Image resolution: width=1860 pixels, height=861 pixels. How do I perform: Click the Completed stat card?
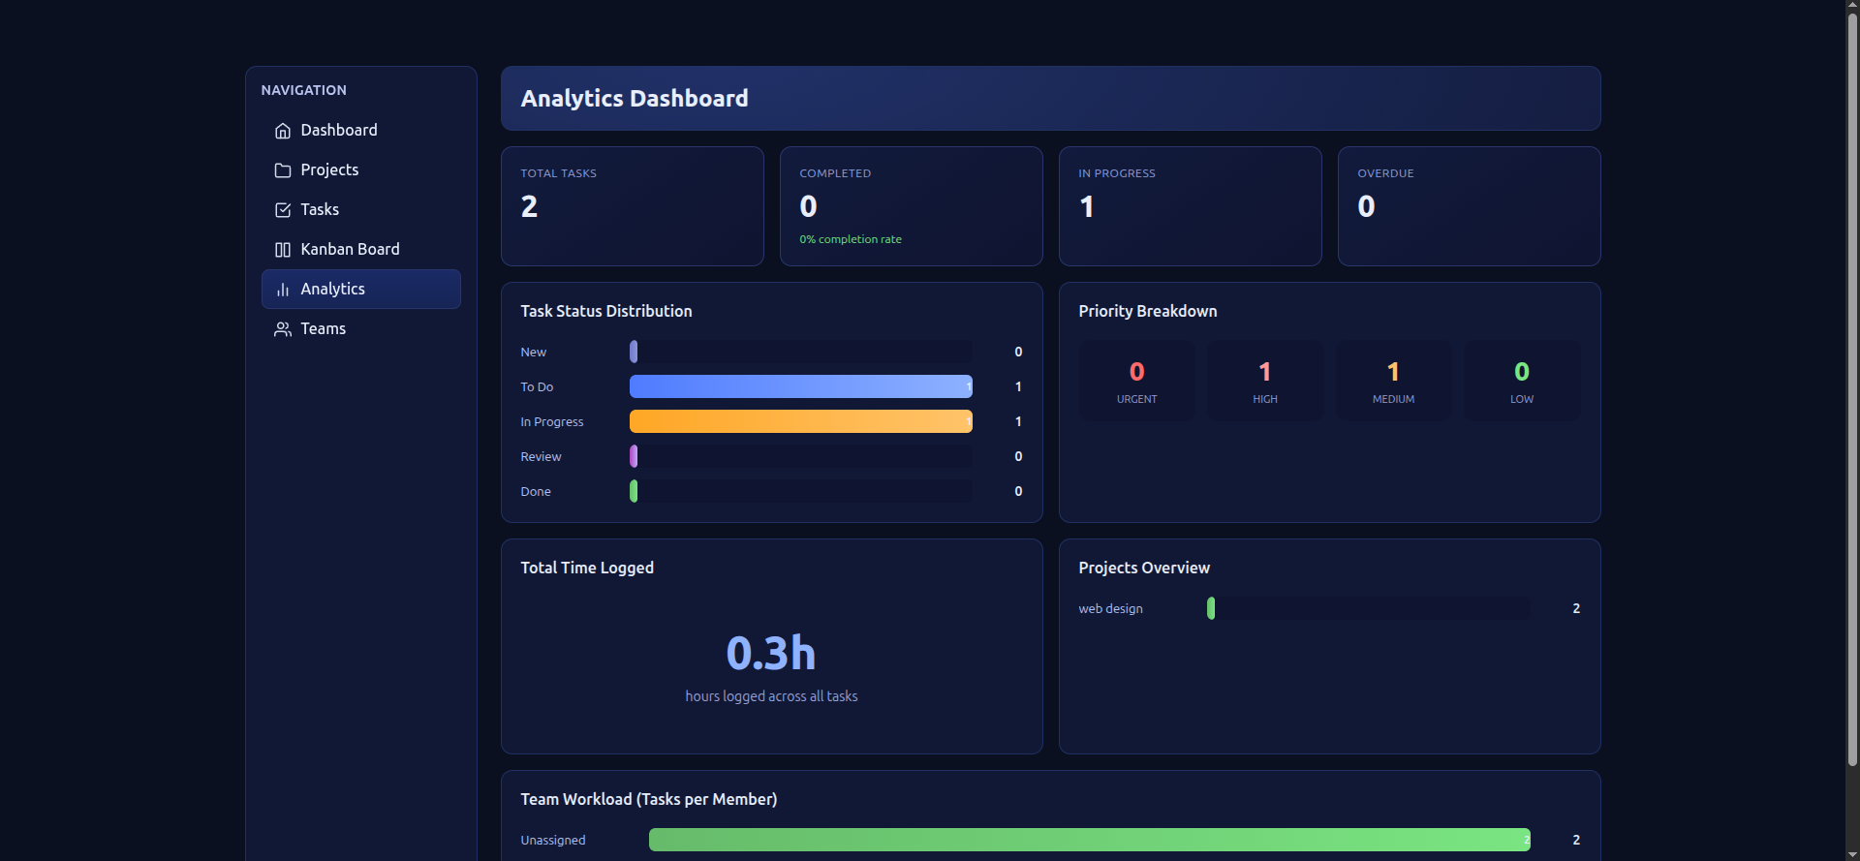(x=912, y=206)
